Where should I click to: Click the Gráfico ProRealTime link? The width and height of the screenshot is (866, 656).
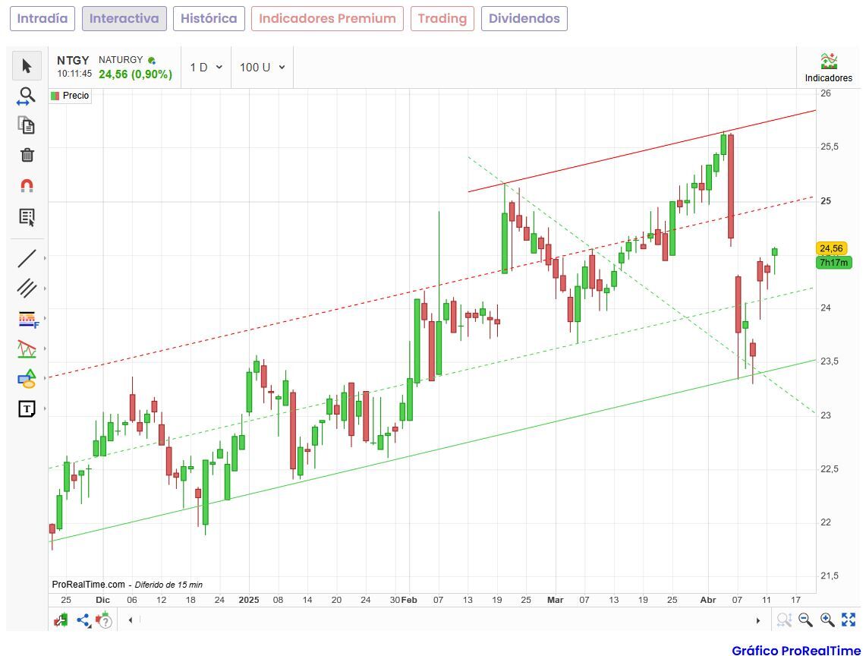point(796,651)
